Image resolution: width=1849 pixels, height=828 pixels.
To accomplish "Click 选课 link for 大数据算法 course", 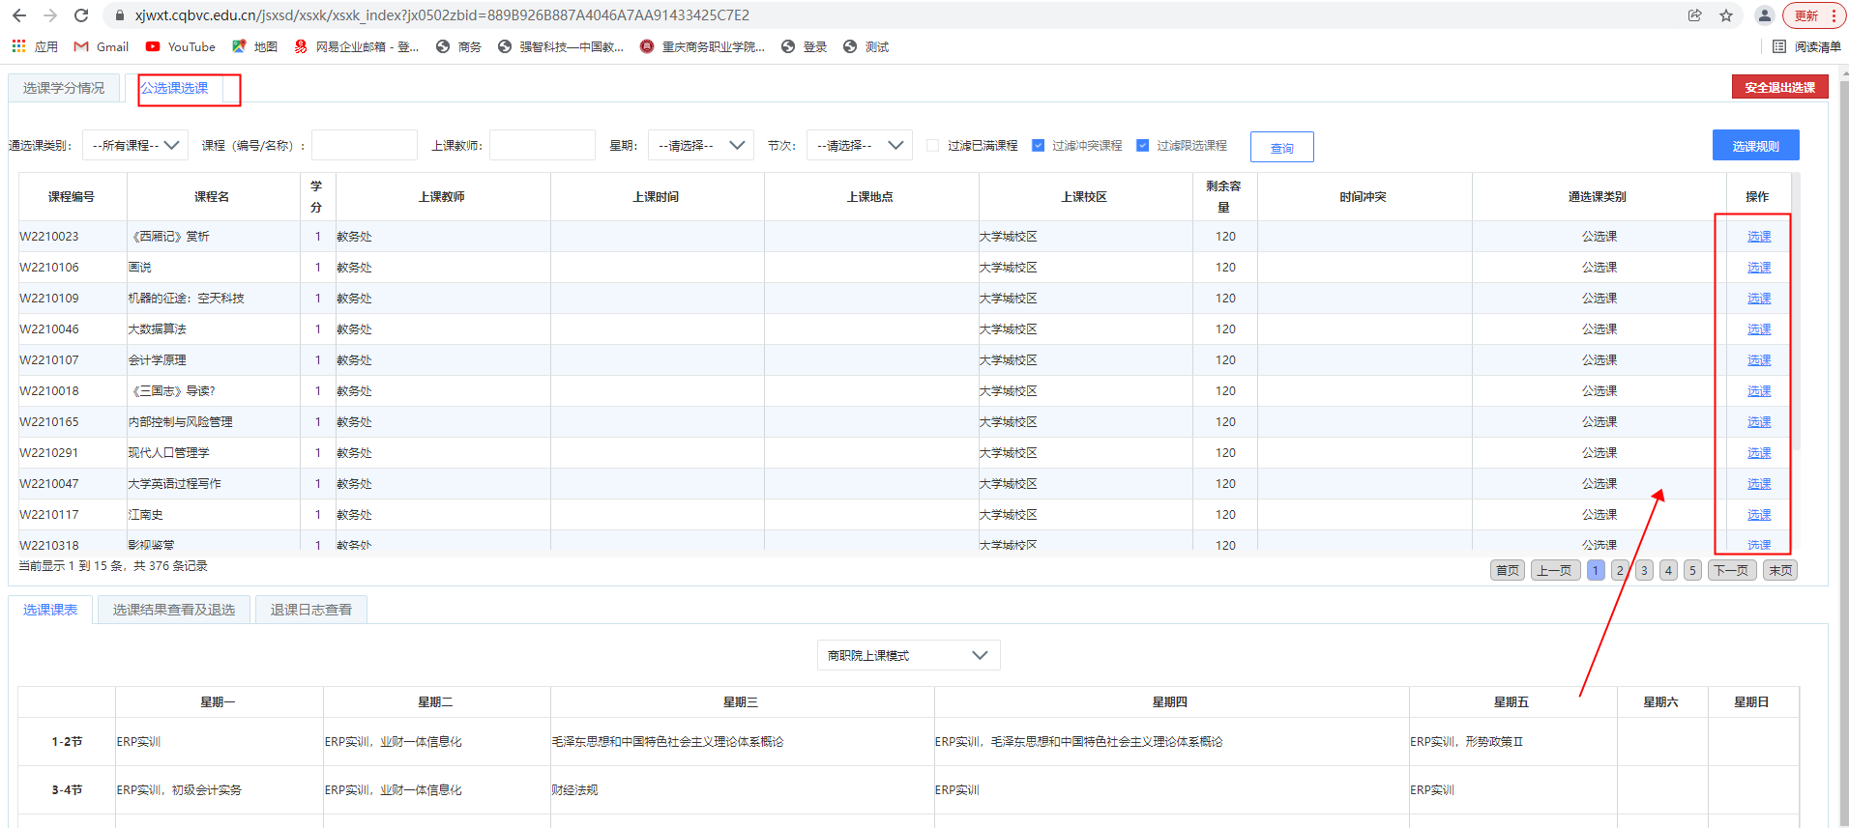I will (x=1758, y=329).
